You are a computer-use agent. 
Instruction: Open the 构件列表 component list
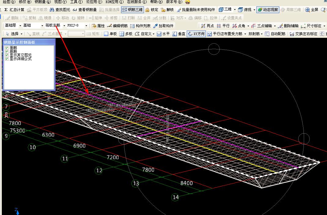tap(140, 26)
